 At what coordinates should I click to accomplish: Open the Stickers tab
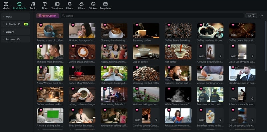pos(93,6)
